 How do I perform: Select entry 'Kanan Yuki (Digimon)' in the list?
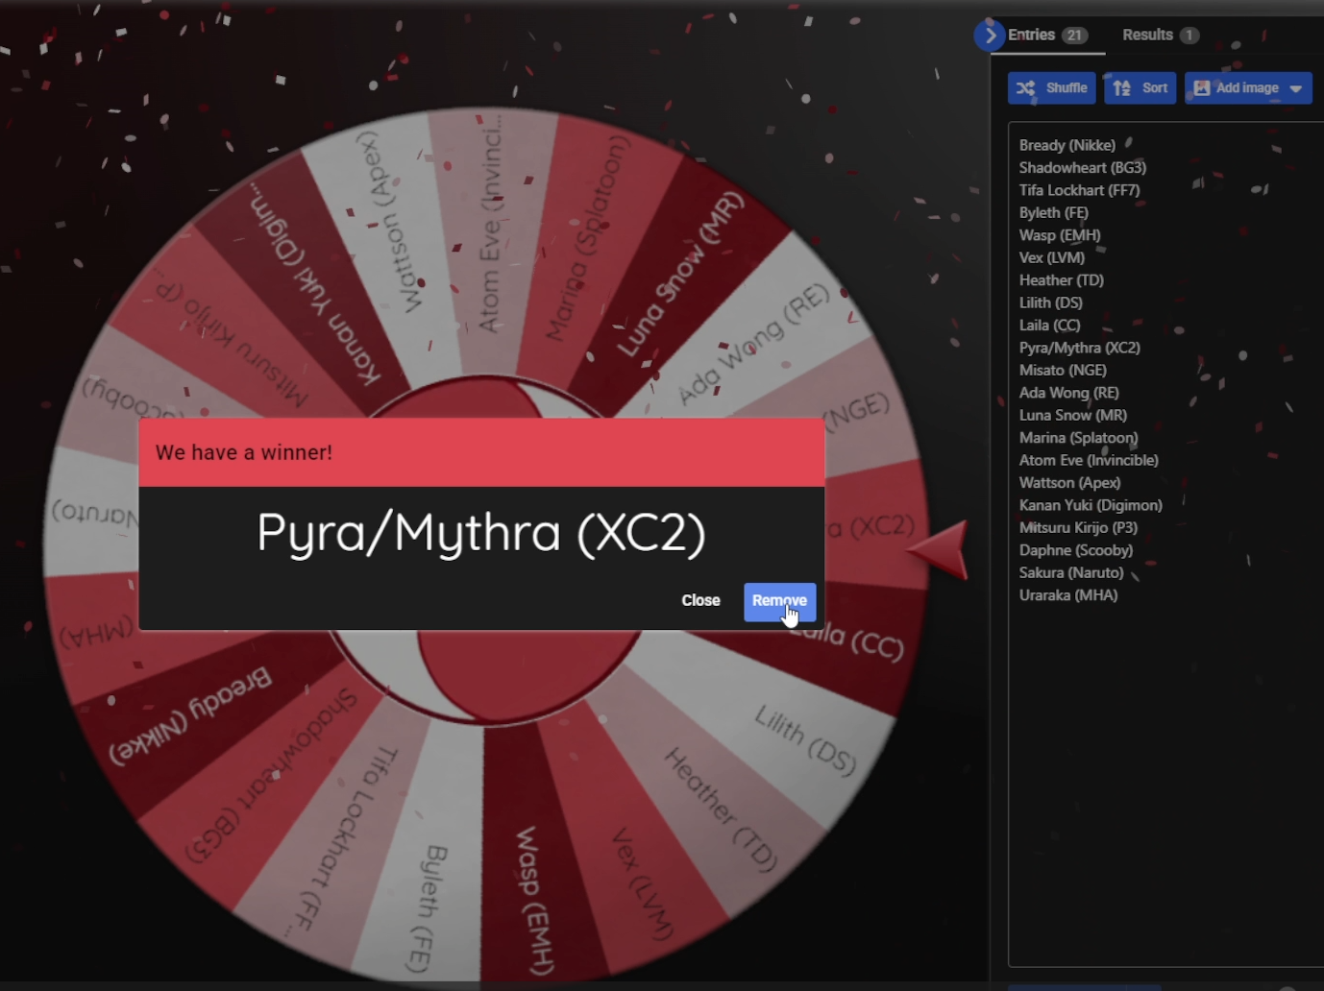click(1091, 505)
